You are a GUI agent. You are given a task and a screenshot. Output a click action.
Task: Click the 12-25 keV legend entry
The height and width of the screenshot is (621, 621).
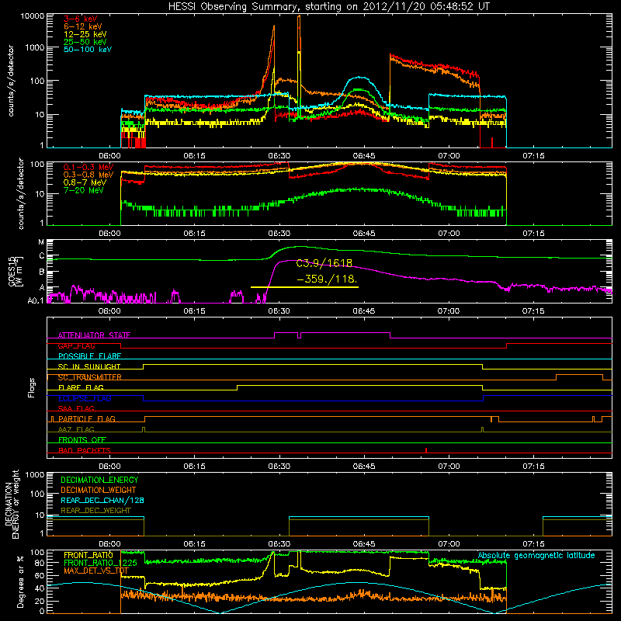85,34
